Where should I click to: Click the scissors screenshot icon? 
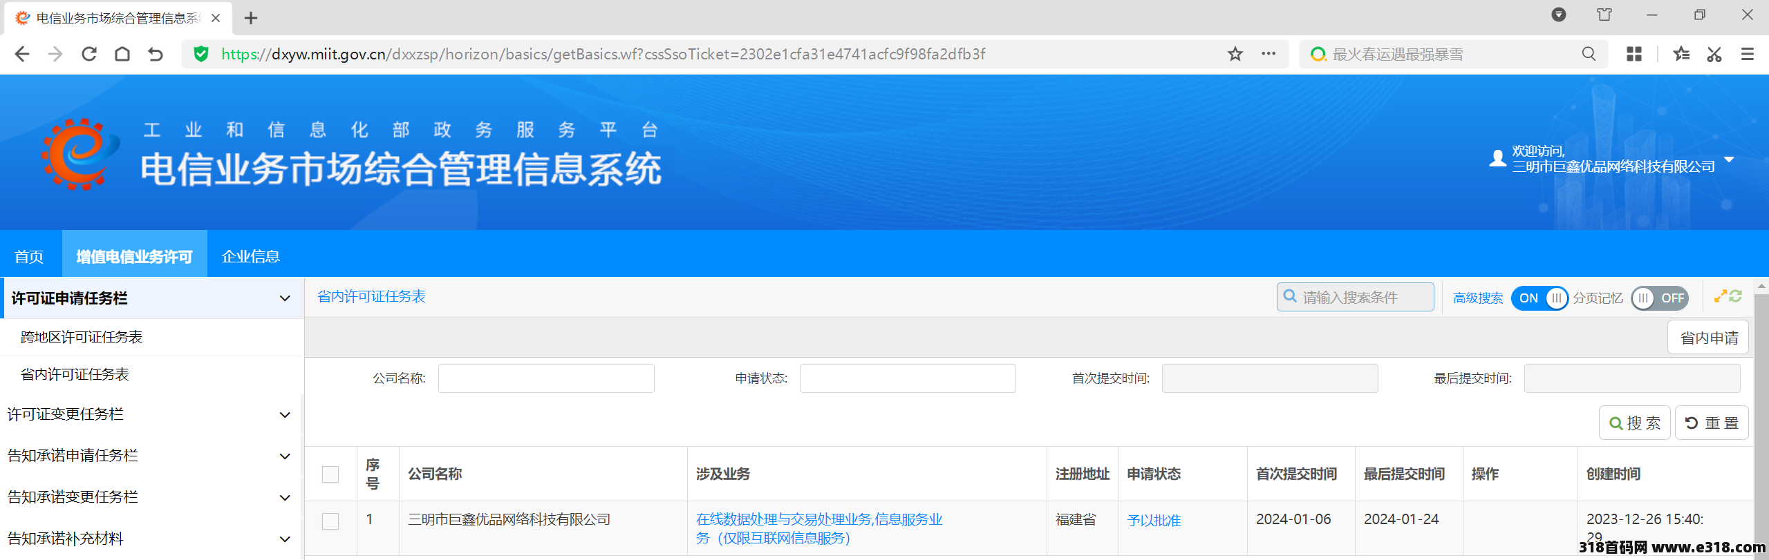pyautogui.click(x=1714, y=54)
